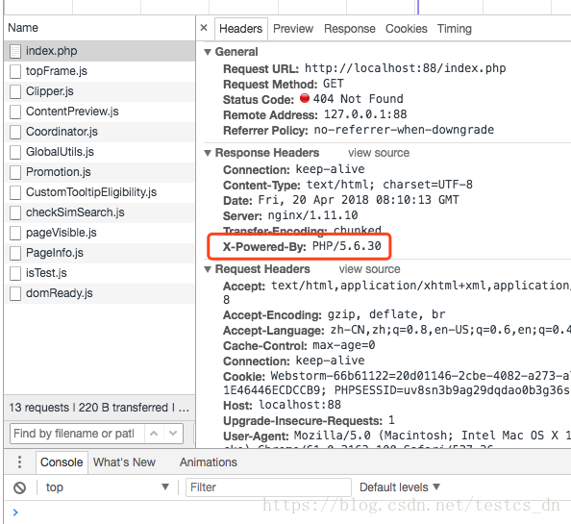Click the PageInfo.js file icon

15,254
